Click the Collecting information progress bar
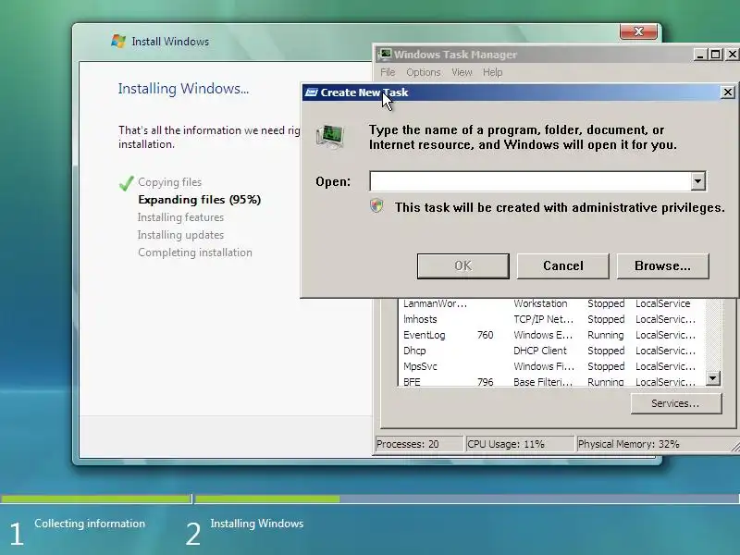The image size is (740, 555). pos(95,499)
